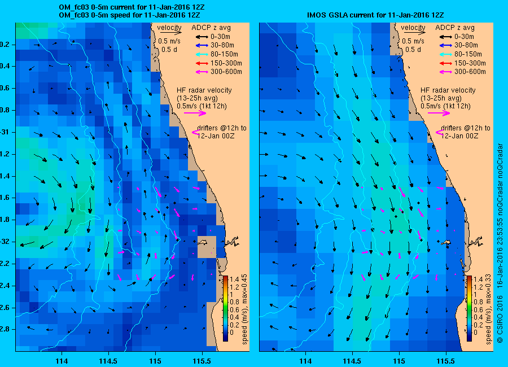The height and width of the screenshot is (367, 508).
Task: Click the vertical CSIRO 2016 copyright text
Action: (500, 243)
